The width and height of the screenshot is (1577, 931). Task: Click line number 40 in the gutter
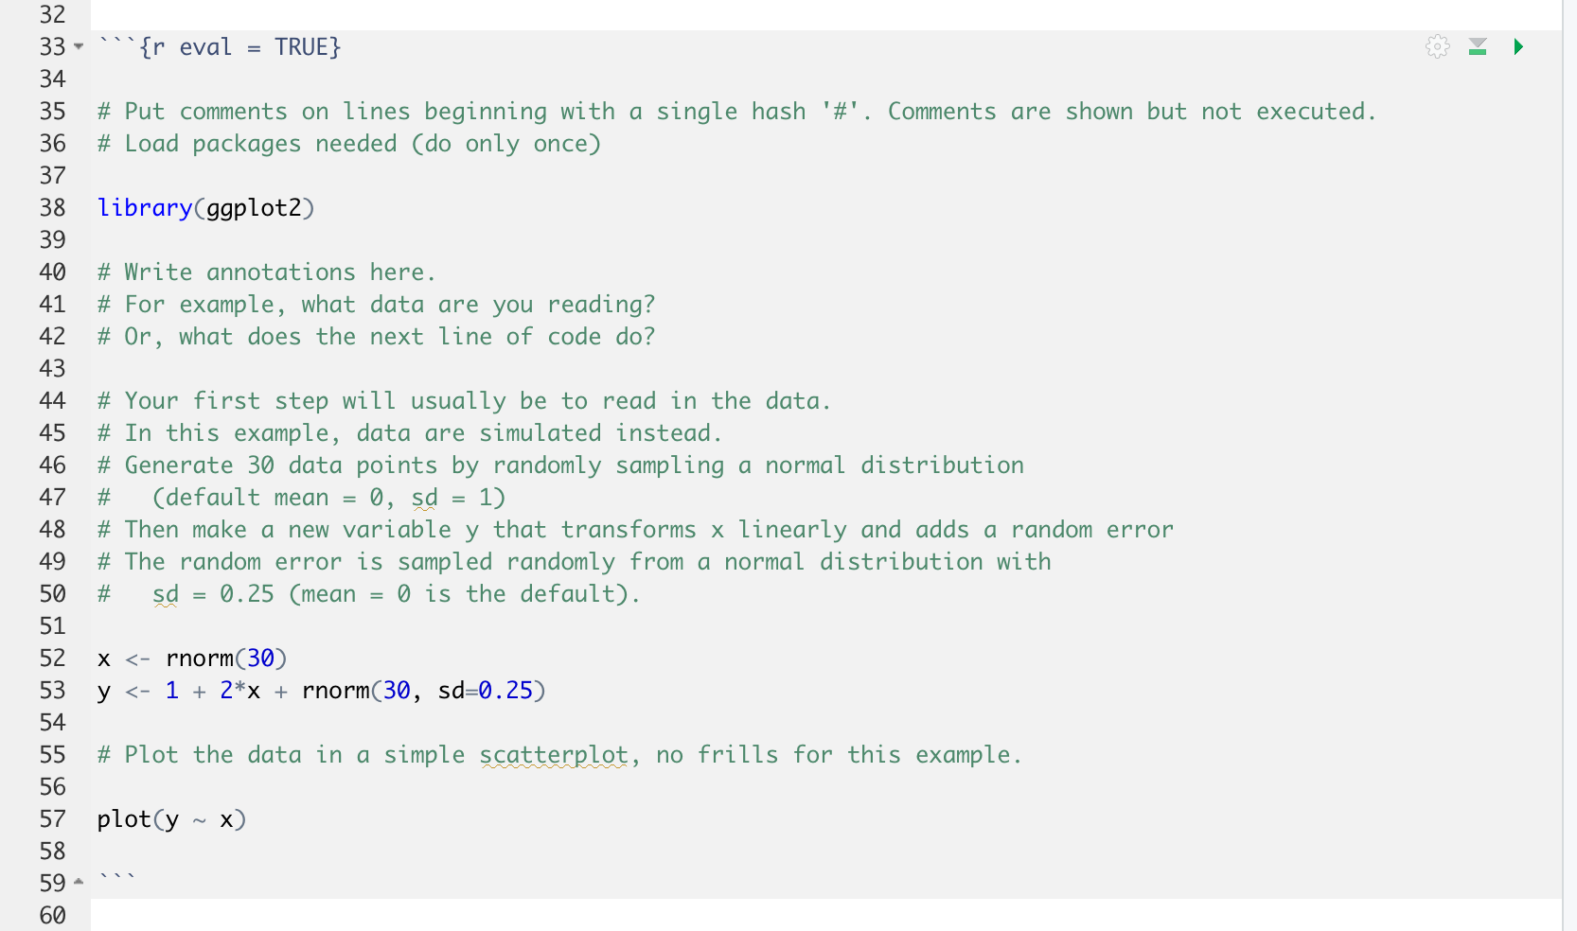(54, 272)
